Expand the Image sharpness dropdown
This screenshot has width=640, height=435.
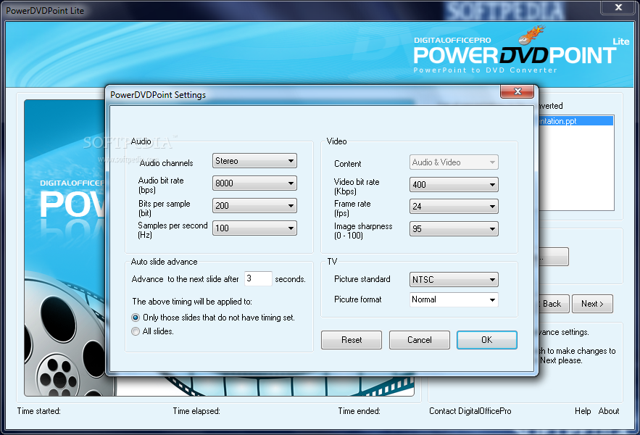coord(454,228)
